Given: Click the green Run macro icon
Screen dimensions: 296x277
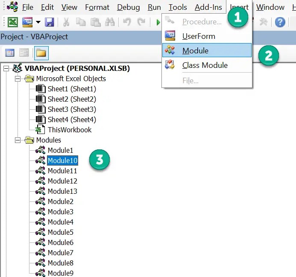Looking at the screenshot, I should click(158, 23).
